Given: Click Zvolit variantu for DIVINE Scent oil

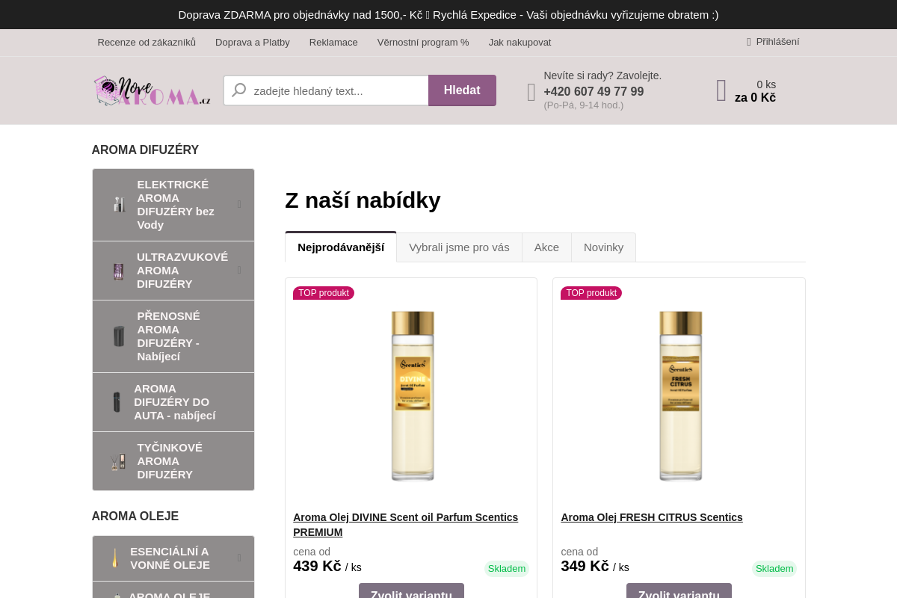Looking at the screenshot, I should (x=411, y=594).
